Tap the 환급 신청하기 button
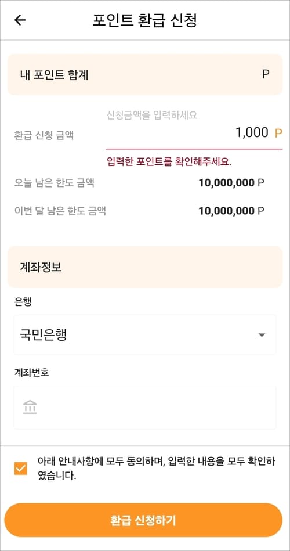 tap(143, 520)
